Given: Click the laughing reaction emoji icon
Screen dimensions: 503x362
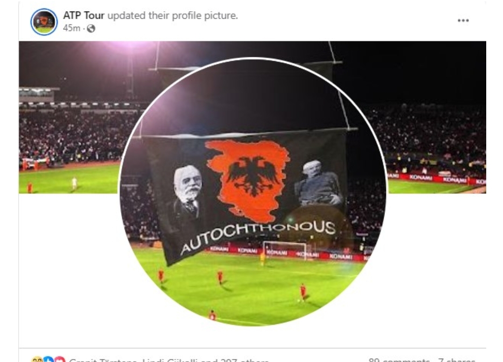Looking at the screenshot, I should pyautogui.click(x=36, y=359).
